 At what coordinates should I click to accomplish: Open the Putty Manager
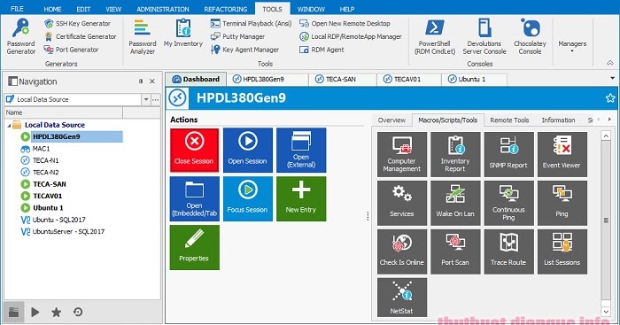tap(237, 36)
